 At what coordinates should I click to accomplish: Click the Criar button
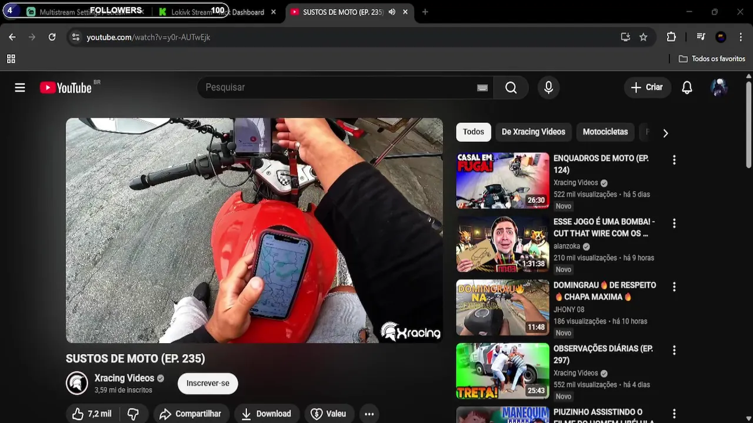pos(647,88)
